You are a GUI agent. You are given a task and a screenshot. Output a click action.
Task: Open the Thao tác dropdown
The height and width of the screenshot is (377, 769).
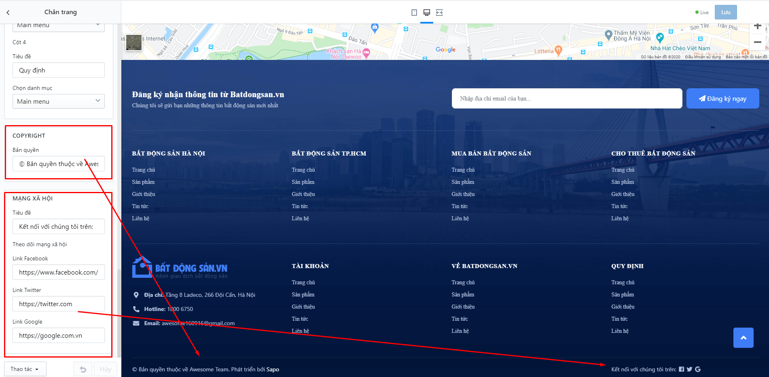coord(25,369)
